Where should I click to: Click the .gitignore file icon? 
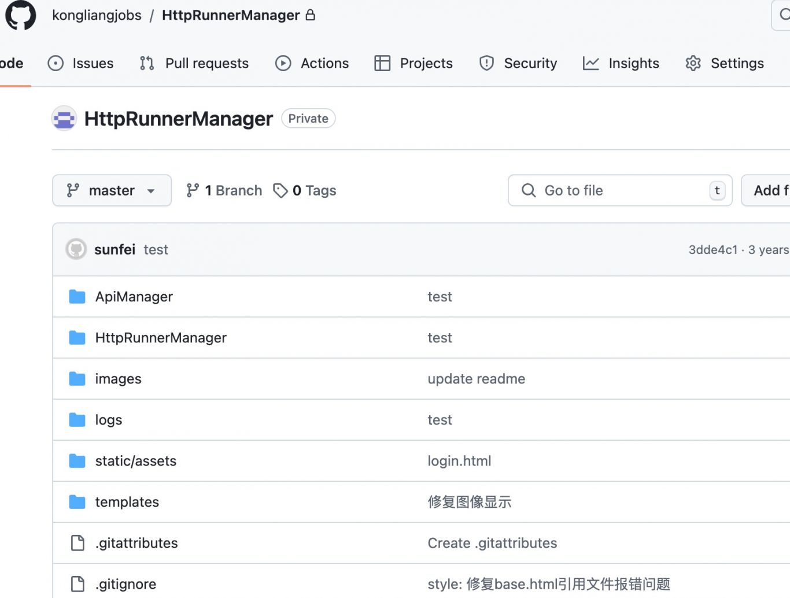(x=77, y=584)
